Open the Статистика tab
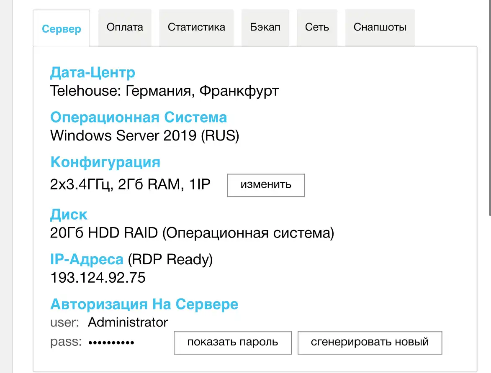The image size is (491, 373). click(x=196, y=28)
